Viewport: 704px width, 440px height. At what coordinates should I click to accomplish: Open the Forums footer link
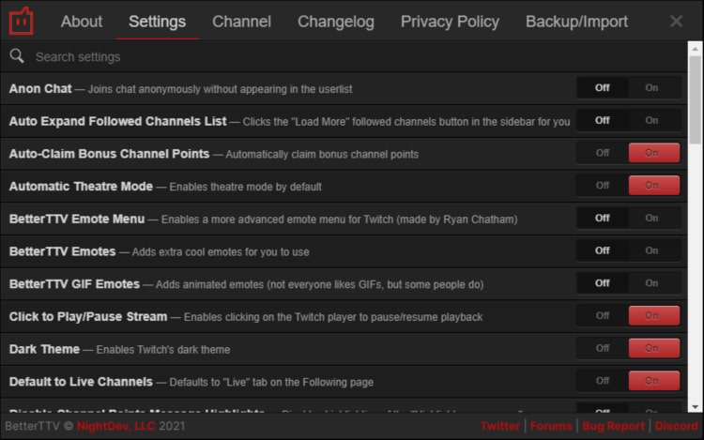click(551, 426)
